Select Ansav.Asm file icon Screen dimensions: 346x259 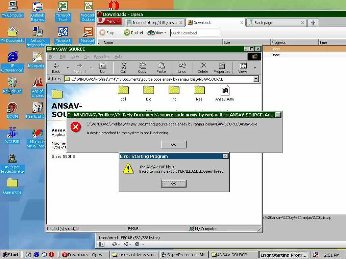pos(225,93)
